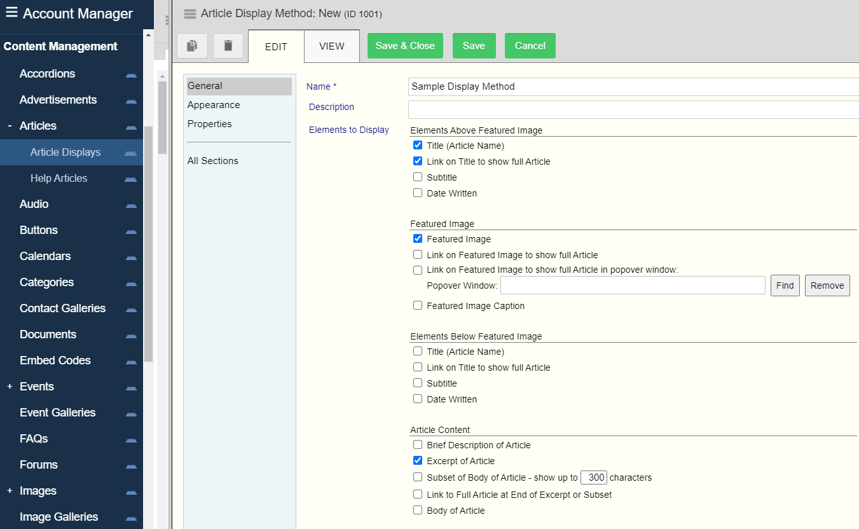Click the tray icon next to Images
The height and width of the screenshot is (529, 859).
tap(131, 491)
